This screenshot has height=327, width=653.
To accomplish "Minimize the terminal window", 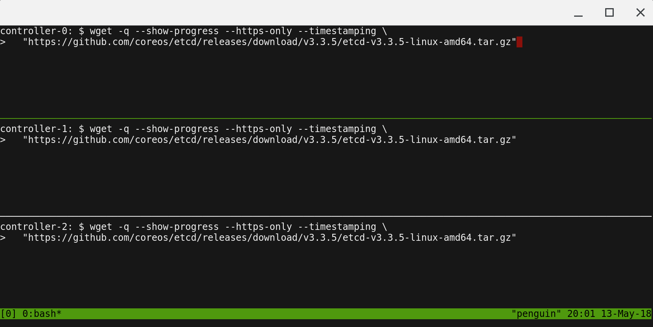I will pos(578,13).
